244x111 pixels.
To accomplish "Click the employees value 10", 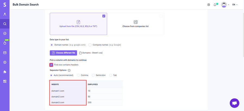I will pyautogui.click(x=89, y=91).
